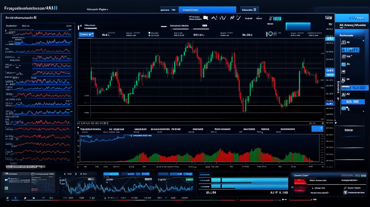Click the top blue price label on the chart axis

click(x=329, y=38)
